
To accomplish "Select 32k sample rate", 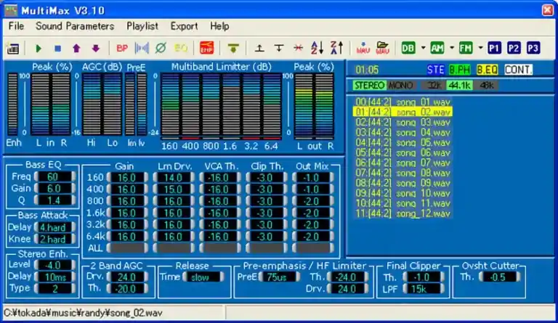I will [x=434, y=85].
